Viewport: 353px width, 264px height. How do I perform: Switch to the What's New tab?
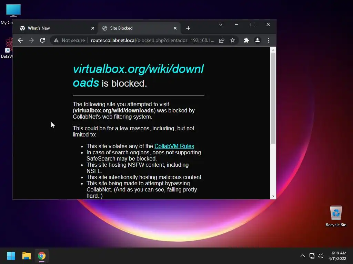point(57,28)
